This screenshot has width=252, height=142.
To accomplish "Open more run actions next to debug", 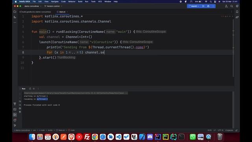I will pyautogui.click(x=213, y=6).
